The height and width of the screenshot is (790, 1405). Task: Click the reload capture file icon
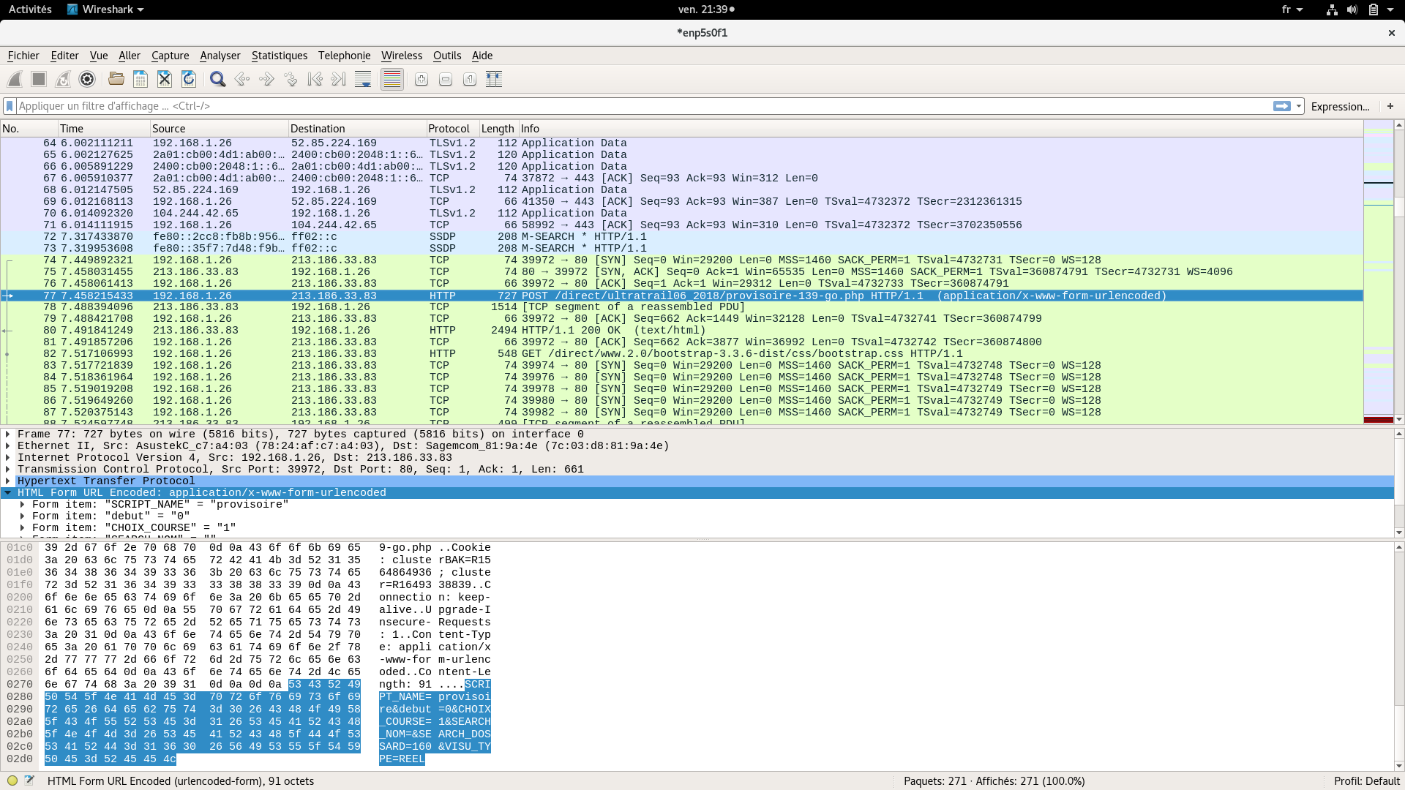[x=189, y=79]
